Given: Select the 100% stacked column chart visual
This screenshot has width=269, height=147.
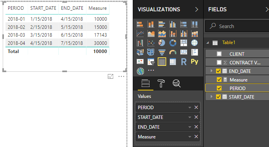Looking at the screenshot, I should pos(194,24).
